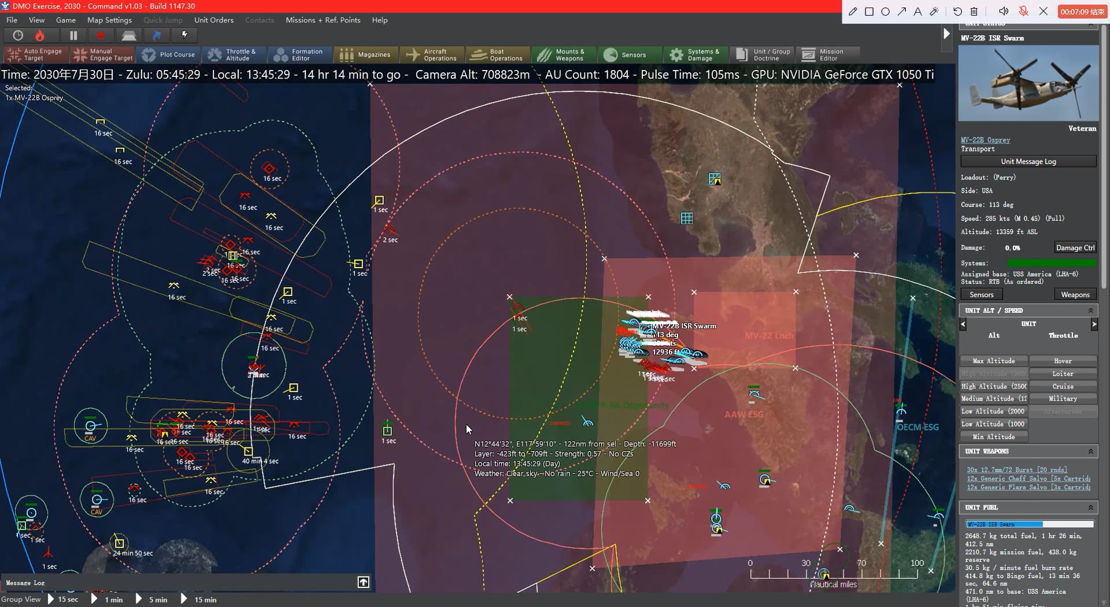Undo the last annotation
Viewport: 1110px width, 607px height.
click(957, 12)
